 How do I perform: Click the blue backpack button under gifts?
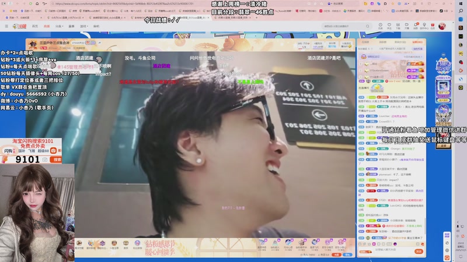pos(347,254)
